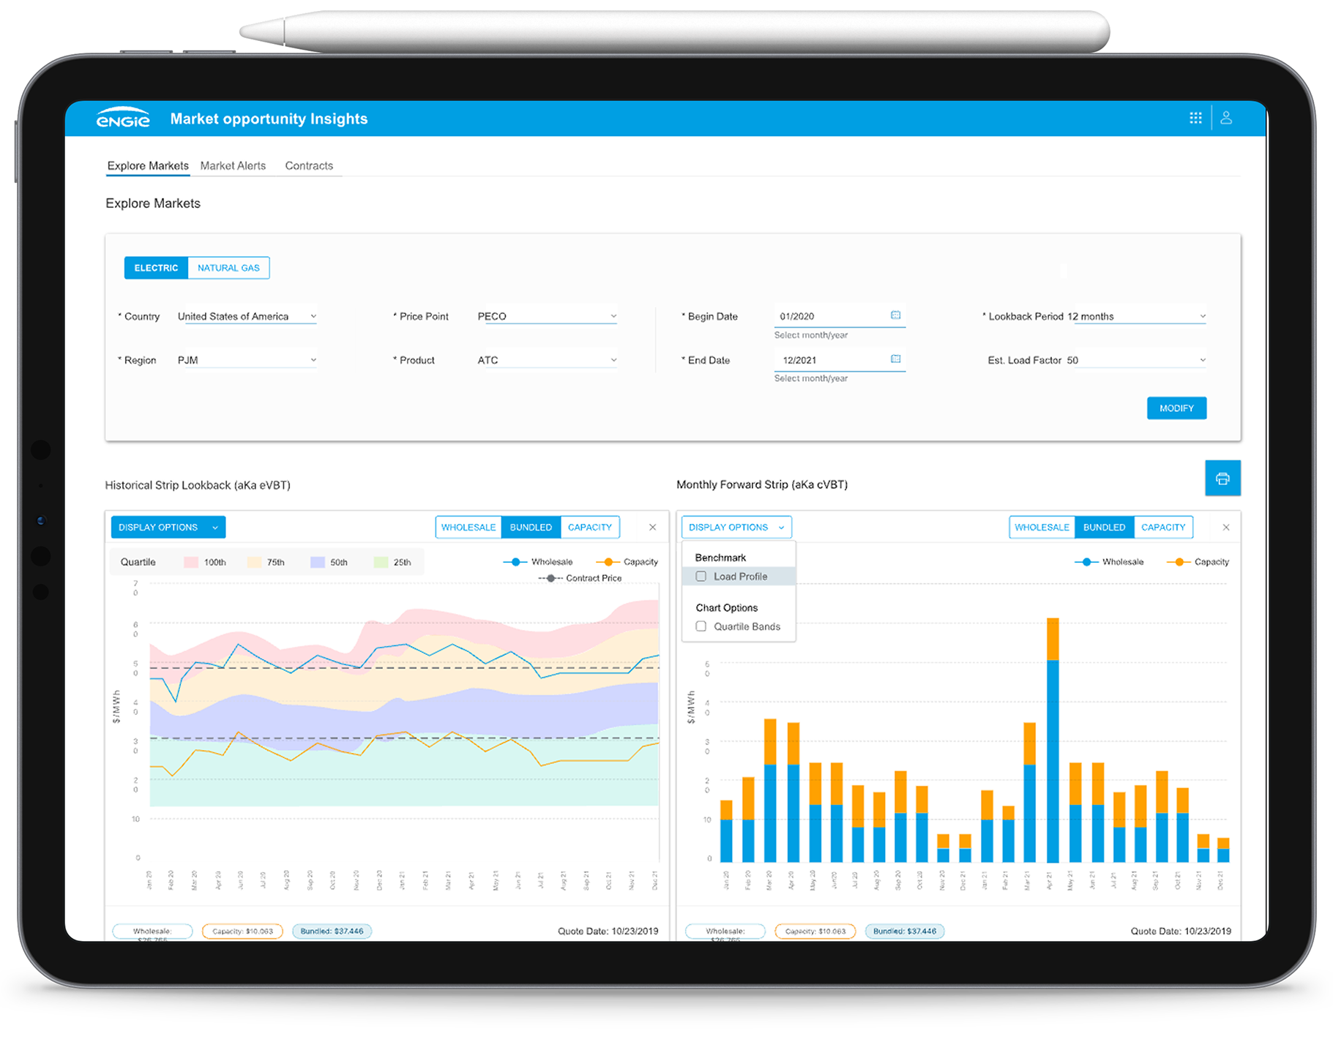1333x1042 pixels.
Task: Click the ENGIE logo
Action: 123,119
